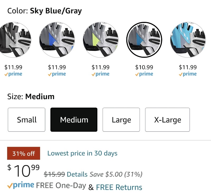The height and width of the screenshot is (193, 211).
Task: Pick the neon yellow and gray glove swatch
Action: (x=100, y=40)
